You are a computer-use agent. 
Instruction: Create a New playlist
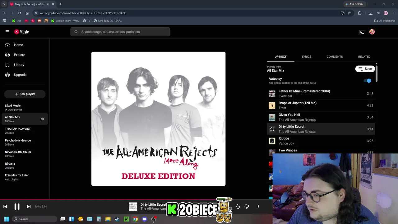25,94
